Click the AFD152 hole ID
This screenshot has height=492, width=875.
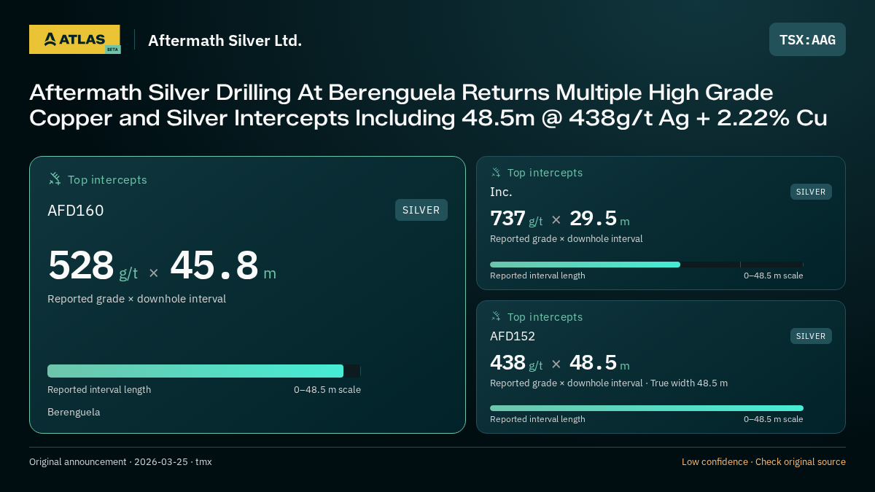pyautogui.click(x=513, y=337)
